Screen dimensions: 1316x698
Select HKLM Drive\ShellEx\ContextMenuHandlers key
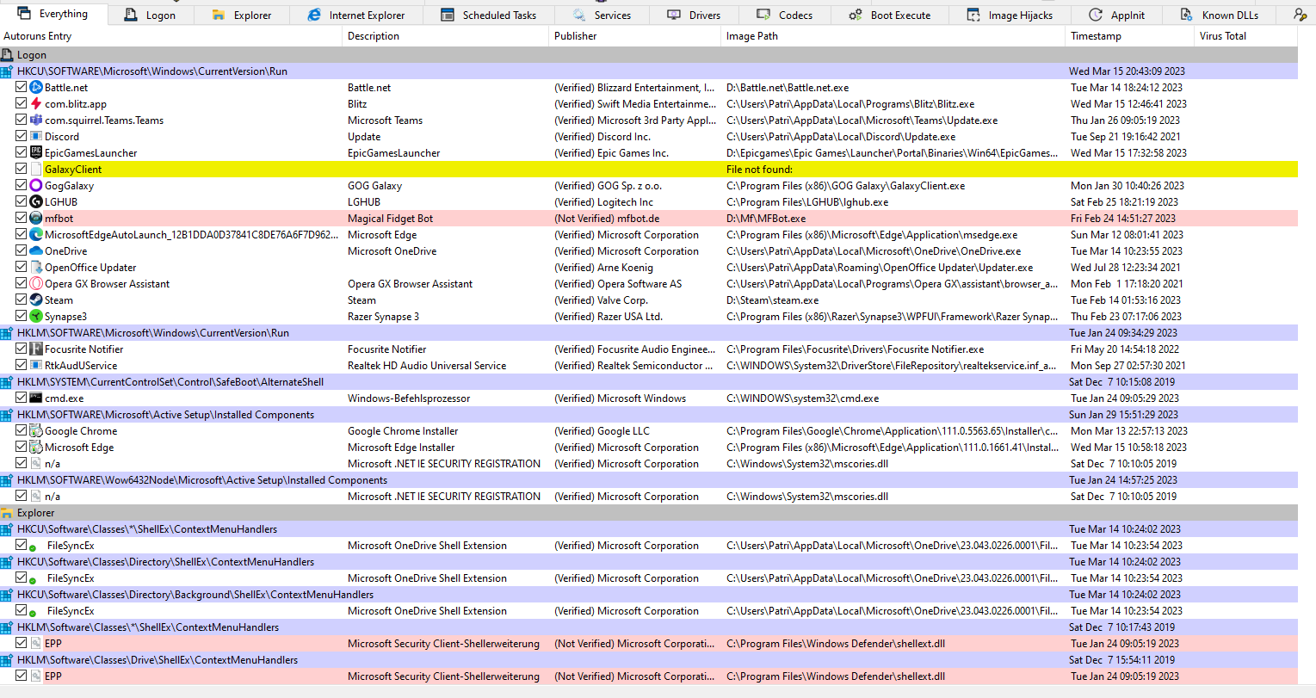[x=649, y=659]
